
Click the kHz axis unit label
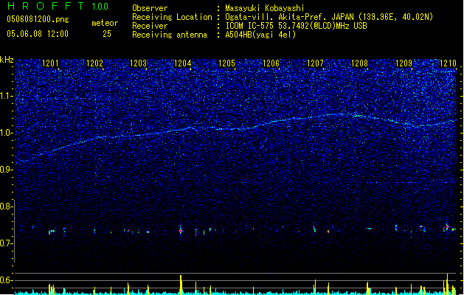tap(7, 60)
